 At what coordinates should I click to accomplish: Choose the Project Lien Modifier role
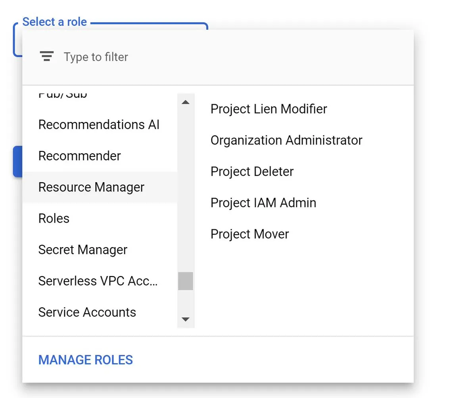point(269,109)
